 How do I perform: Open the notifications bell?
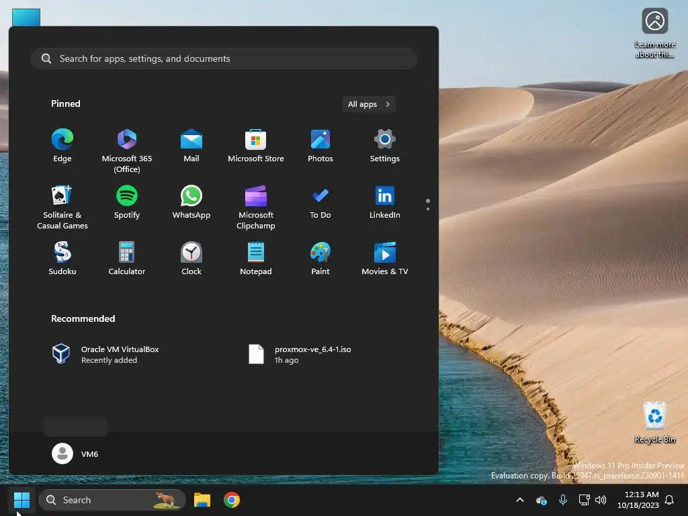[670, 500]
